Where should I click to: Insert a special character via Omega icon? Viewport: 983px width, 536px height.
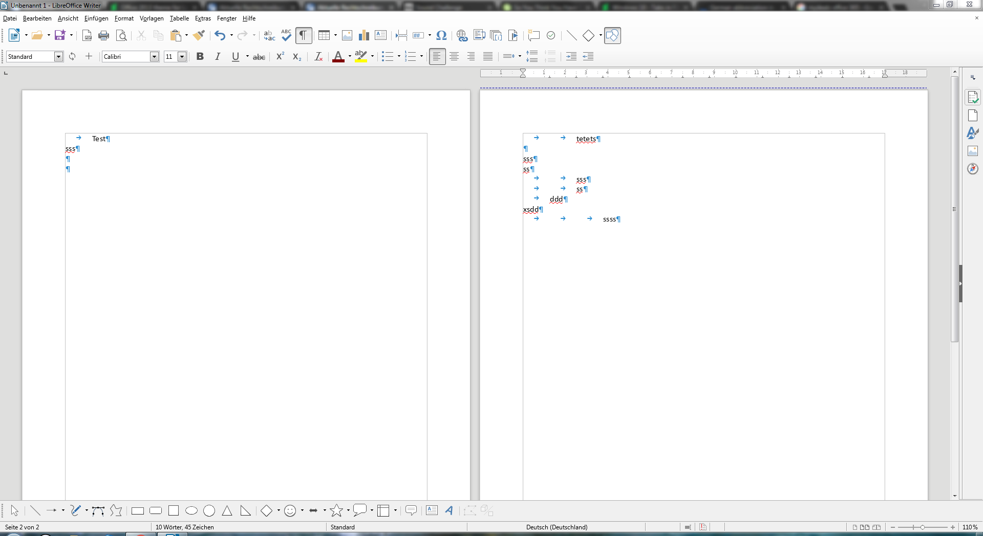441,35
